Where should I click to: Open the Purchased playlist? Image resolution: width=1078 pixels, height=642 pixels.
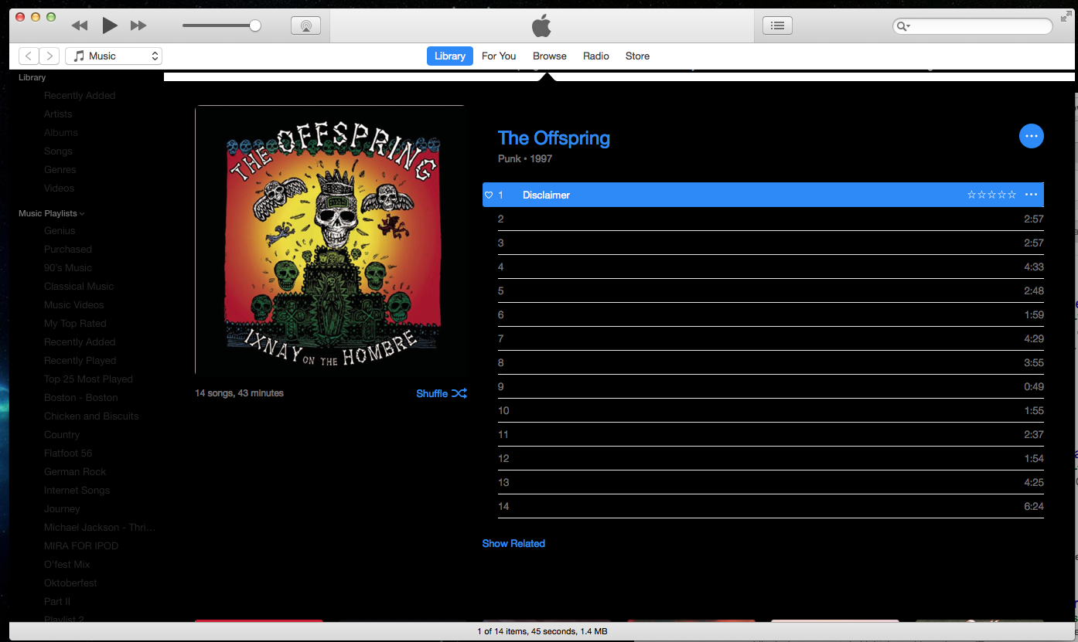click(68, 250)
